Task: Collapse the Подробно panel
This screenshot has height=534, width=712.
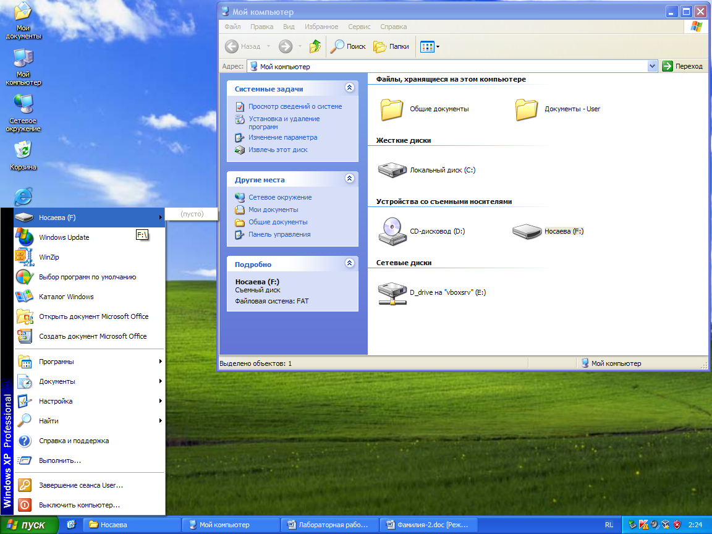Action: (x=349, y=263)
